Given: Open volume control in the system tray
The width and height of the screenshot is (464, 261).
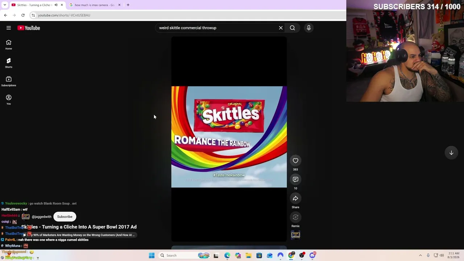Looking at the screenshot, I should (442, 256).
